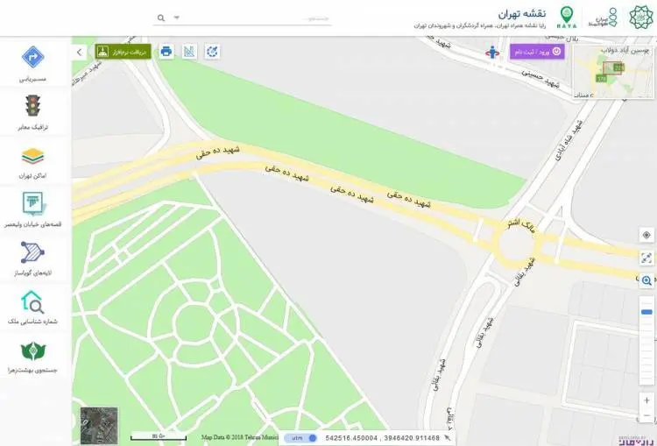Viewport: 657px width, 446px height.
Task: Click the green download software button
Action: point(124,52)
